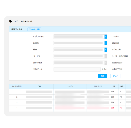The width and height of the screenshot is (131, 128).
Task: Expand the 出力先 dropdown arrow
Action: coord(106,43)
